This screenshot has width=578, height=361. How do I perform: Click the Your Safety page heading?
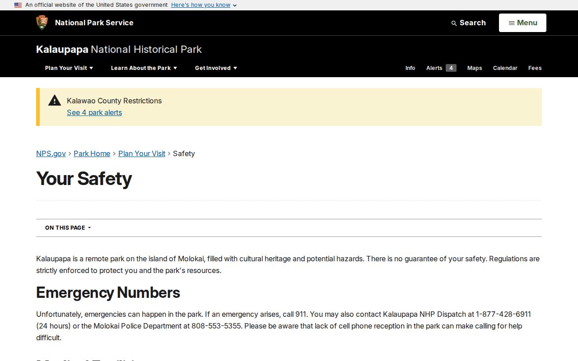click(x=84, y=179)
